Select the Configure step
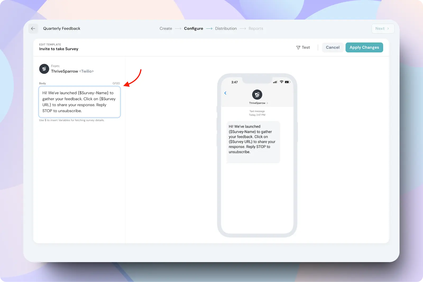 [194, 29]
